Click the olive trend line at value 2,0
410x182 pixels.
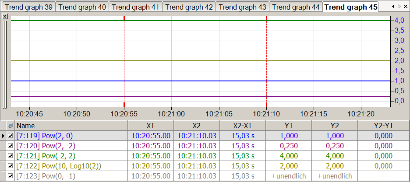pyautogui.click(x=201, y=61)
